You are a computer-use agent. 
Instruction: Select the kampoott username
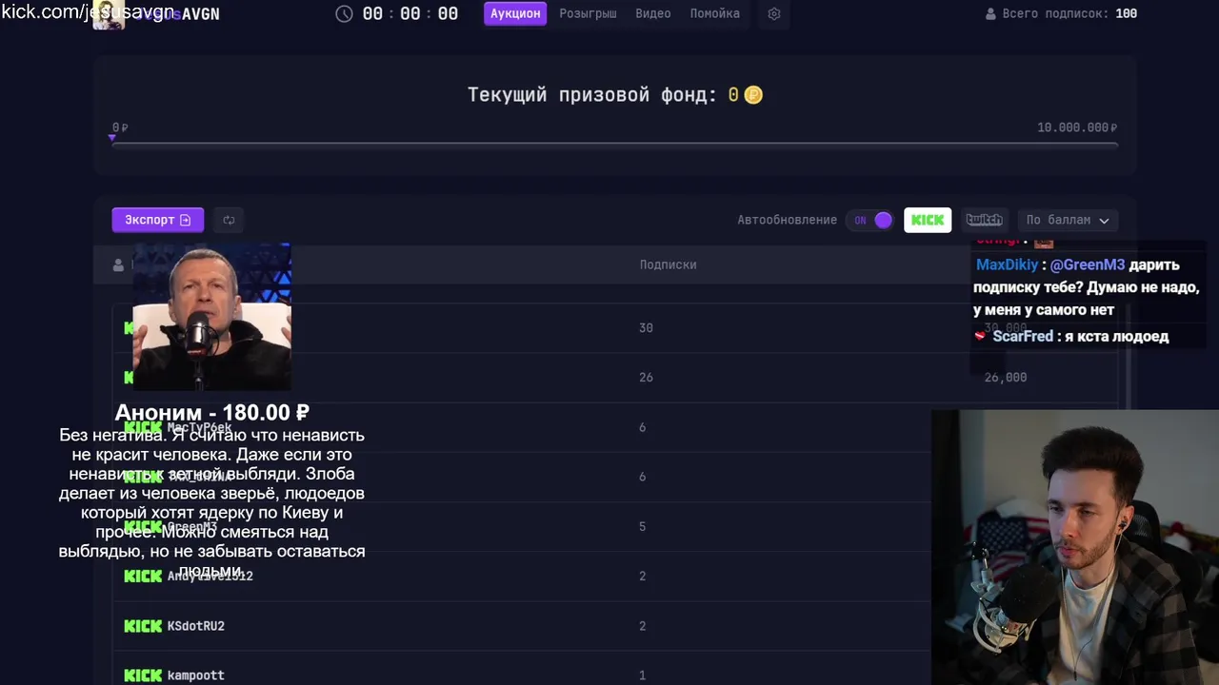(196, 675)
